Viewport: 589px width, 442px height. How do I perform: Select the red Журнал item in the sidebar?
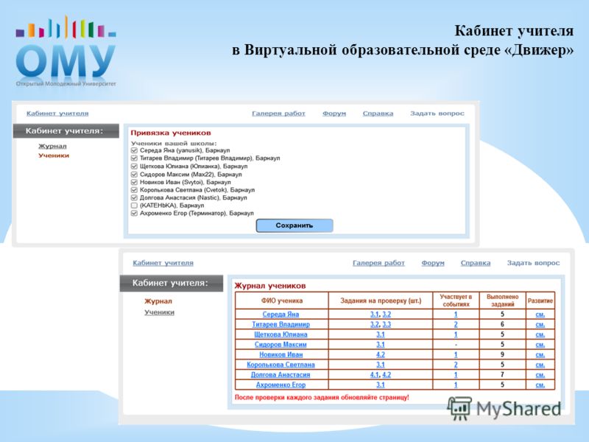coord(158,301)
